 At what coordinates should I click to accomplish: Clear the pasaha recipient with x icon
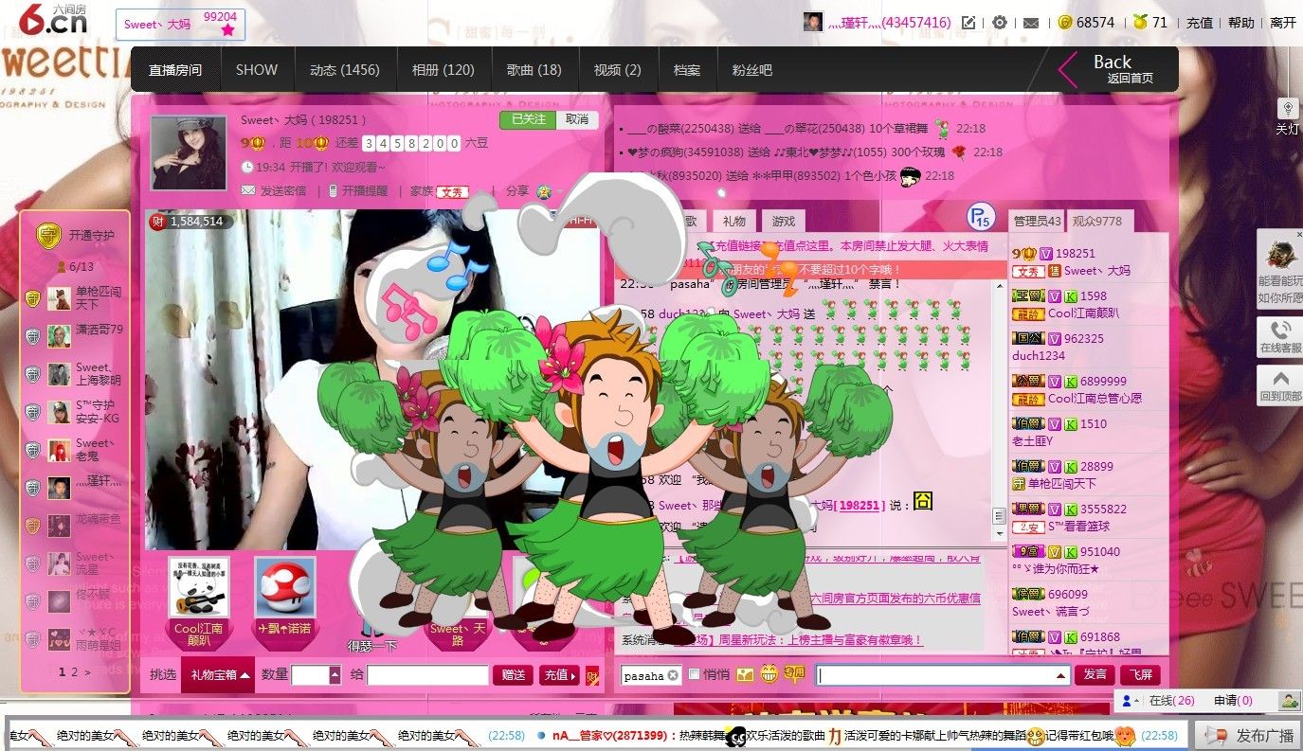coord(673,675)
